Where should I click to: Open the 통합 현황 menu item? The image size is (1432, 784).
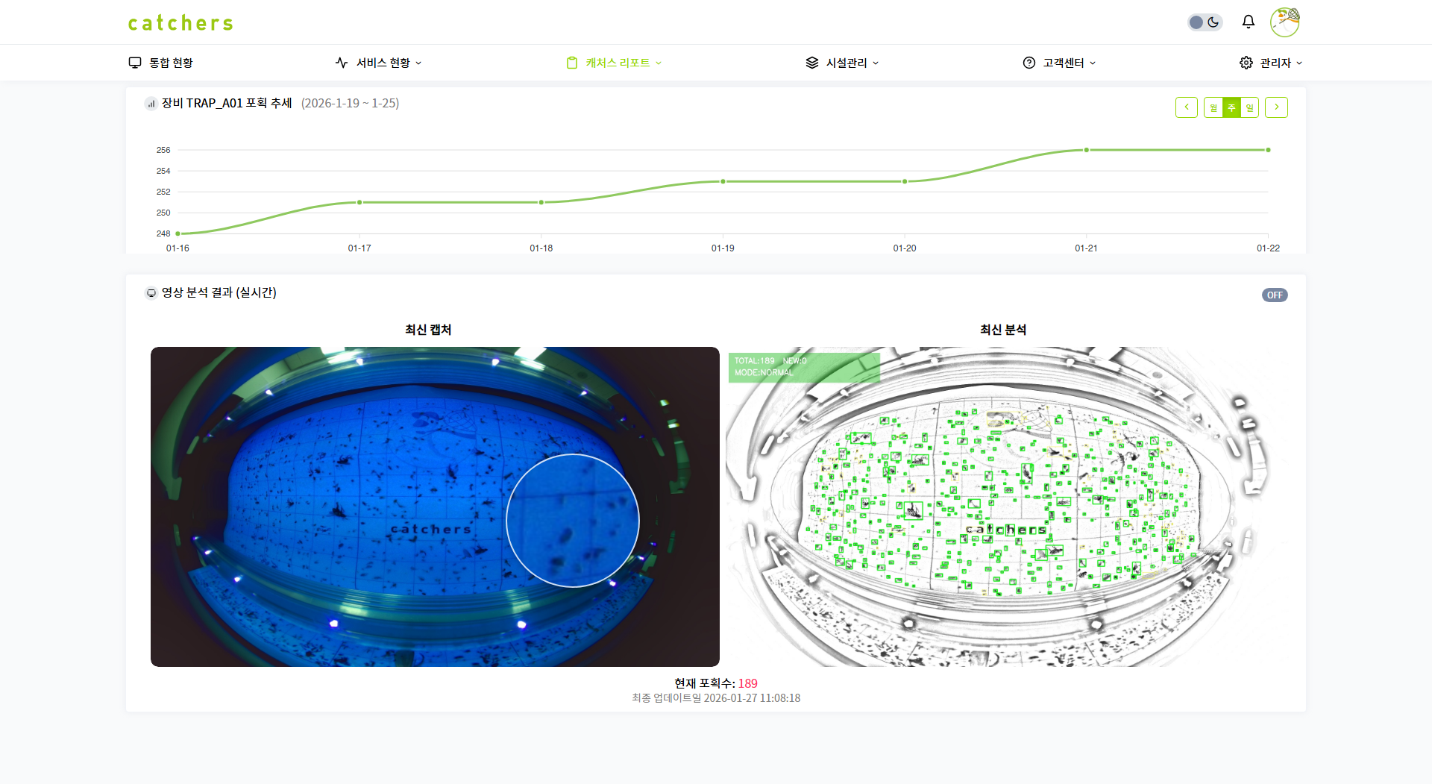[x=161, y=63]
